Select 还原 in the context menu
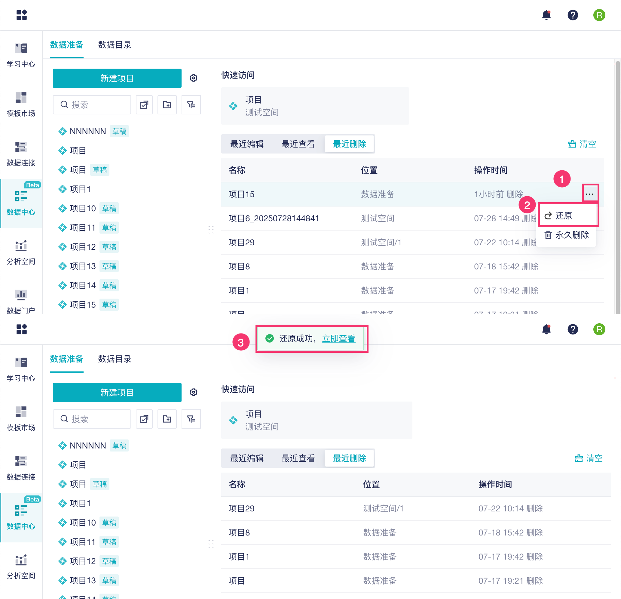This screenshot has width=621, height=599. click(564, 216)
